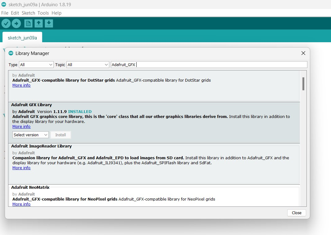This screenshot has height=235, width=331.
Task: Open the Sketch menu
Action: (x=28, y=13)
